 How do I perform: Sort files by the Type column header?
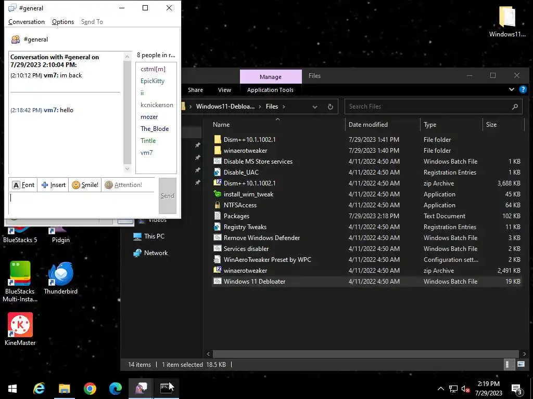point(430,125)
